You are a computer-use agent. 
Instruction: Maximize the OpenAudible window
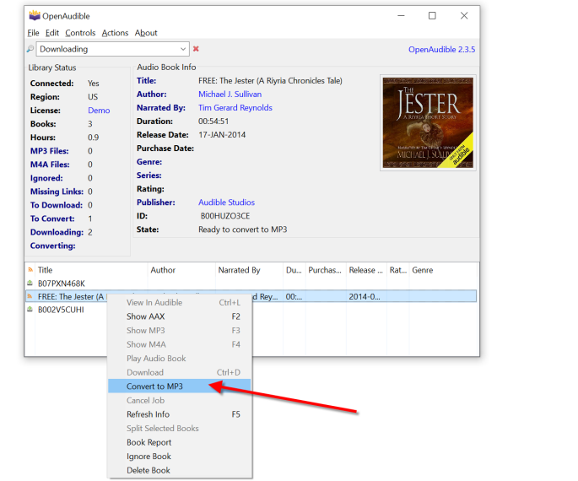pyautogui.click(x=432, y=15)
